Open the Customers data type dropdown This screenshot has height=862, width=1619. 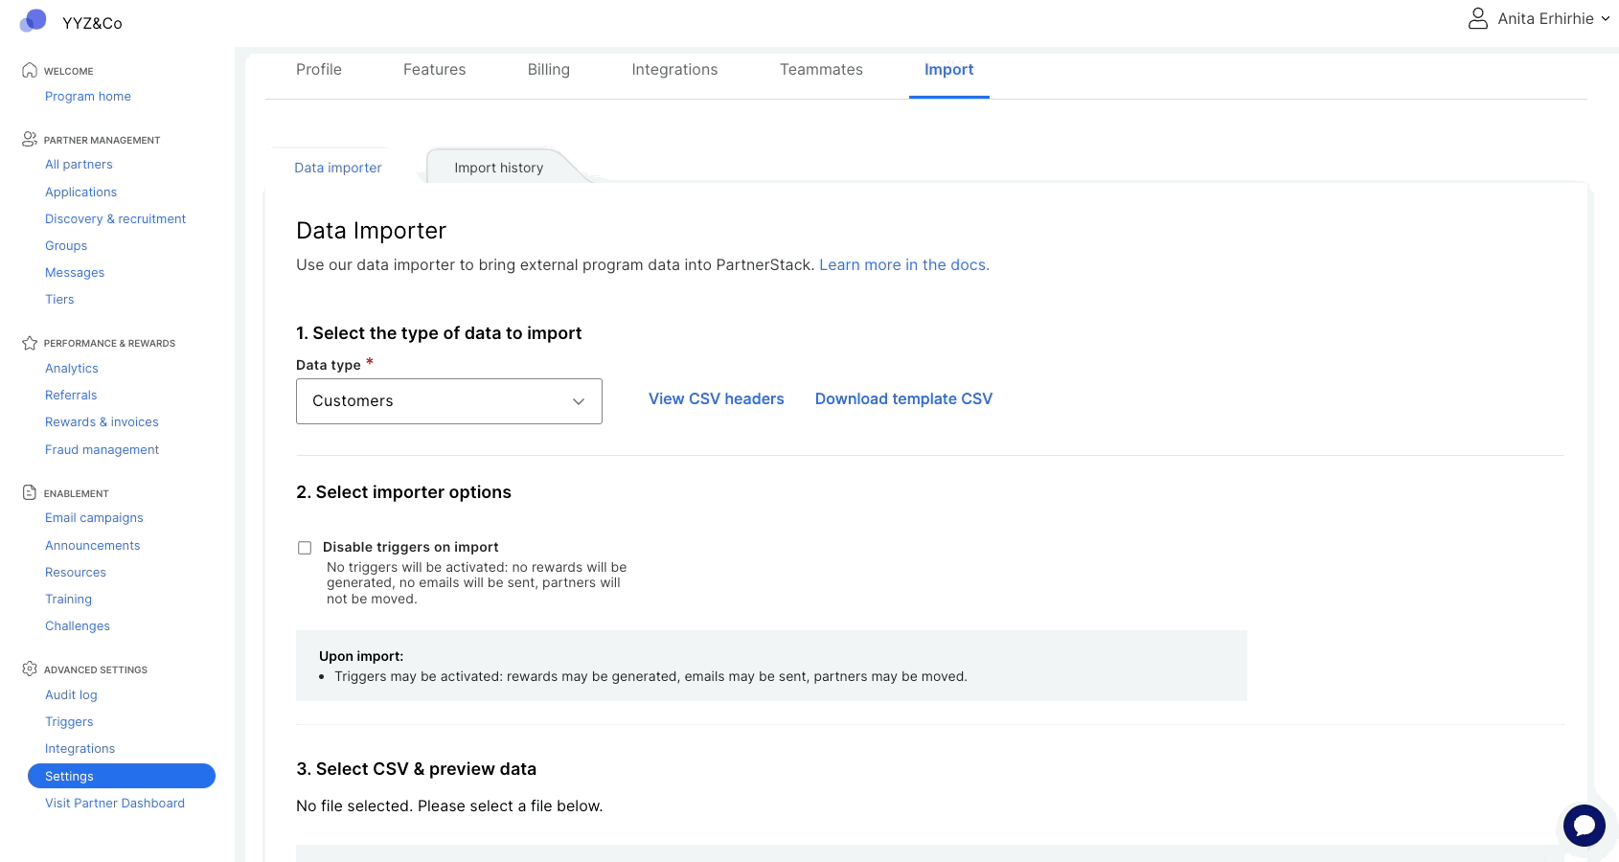[x=449, y=401]
